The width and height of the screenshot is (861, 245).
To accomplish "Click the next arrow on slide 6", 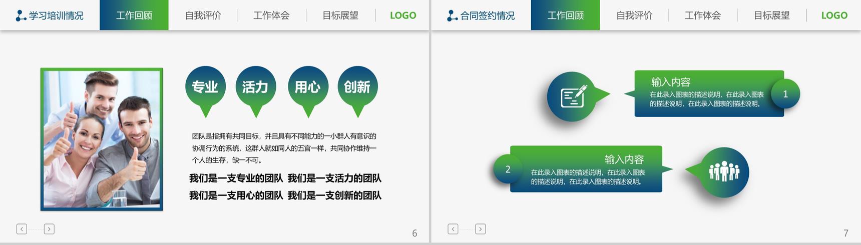I will pos(49,229).
